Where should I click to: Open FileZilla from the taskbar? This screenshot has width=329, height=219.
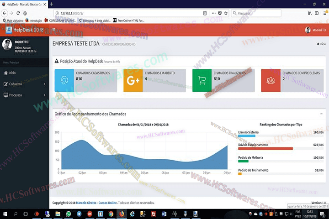tap(154, 214)
